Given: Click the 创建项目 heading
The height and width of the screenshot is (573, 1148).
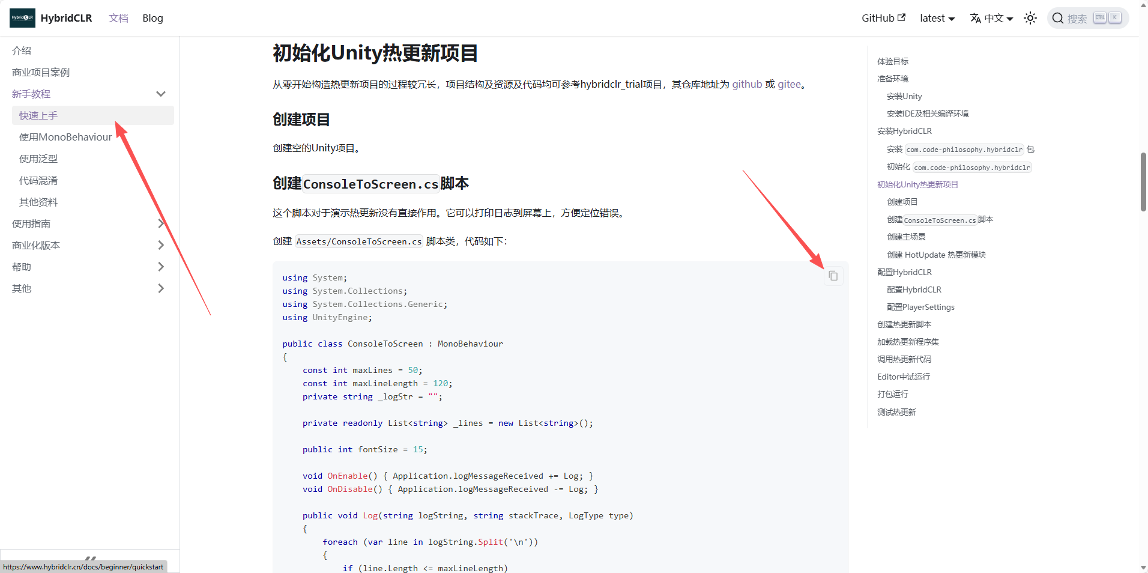Looking at the screenshot, I should coord(301,120).
